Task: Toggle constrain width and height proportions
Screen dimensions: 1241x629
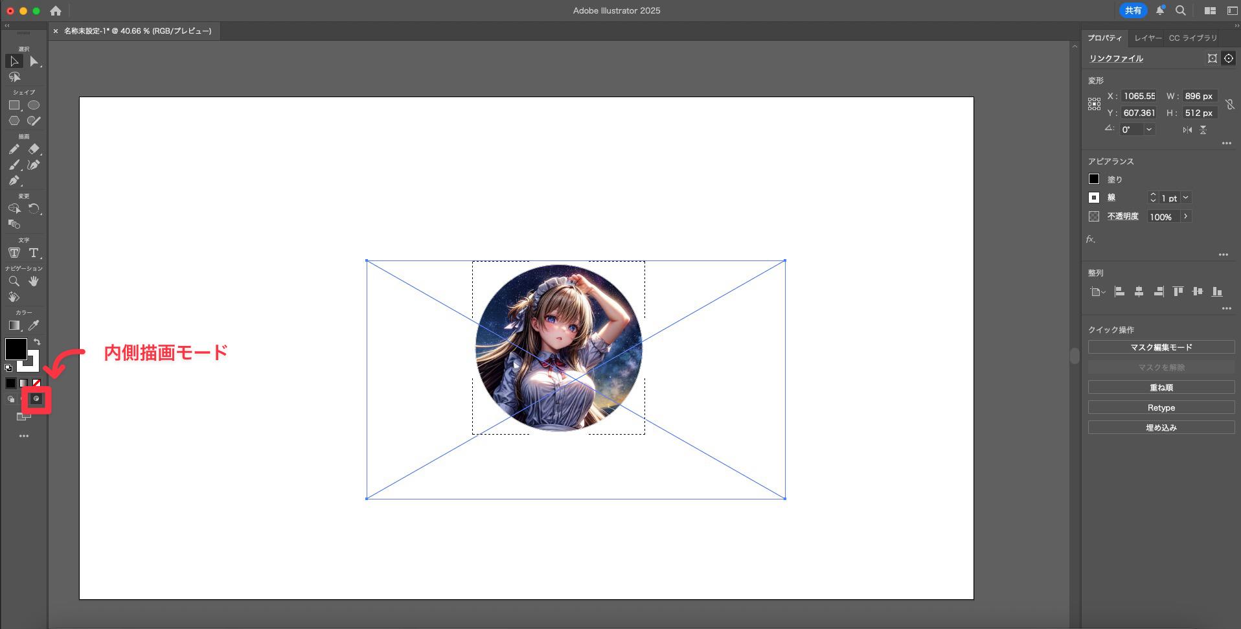Action: pyautogui.click(x=1229, y=104)
